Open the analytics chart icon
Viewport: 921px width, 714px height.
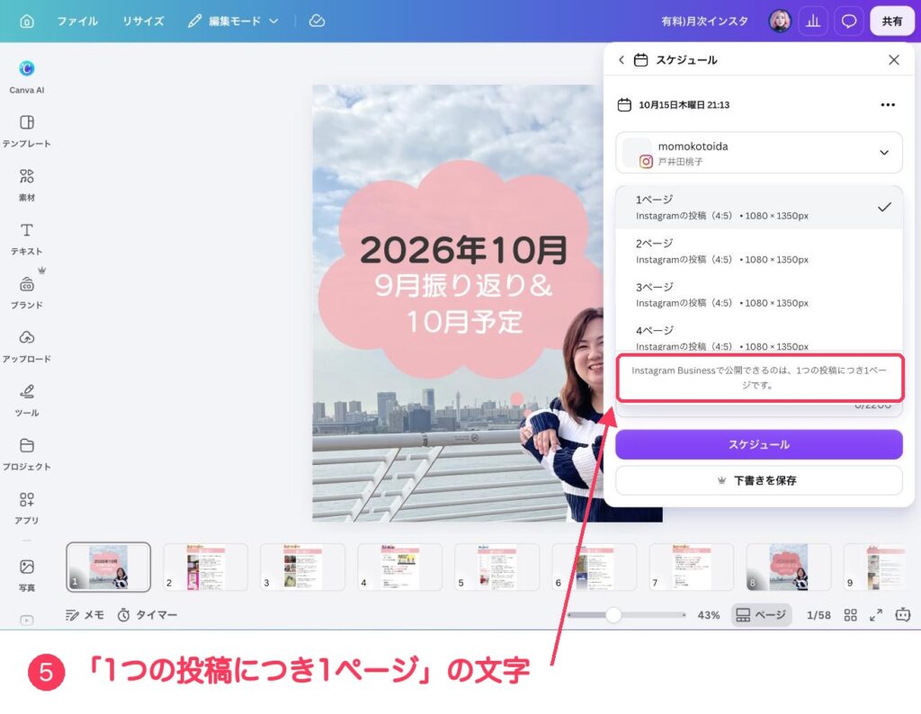coord(813,22)
